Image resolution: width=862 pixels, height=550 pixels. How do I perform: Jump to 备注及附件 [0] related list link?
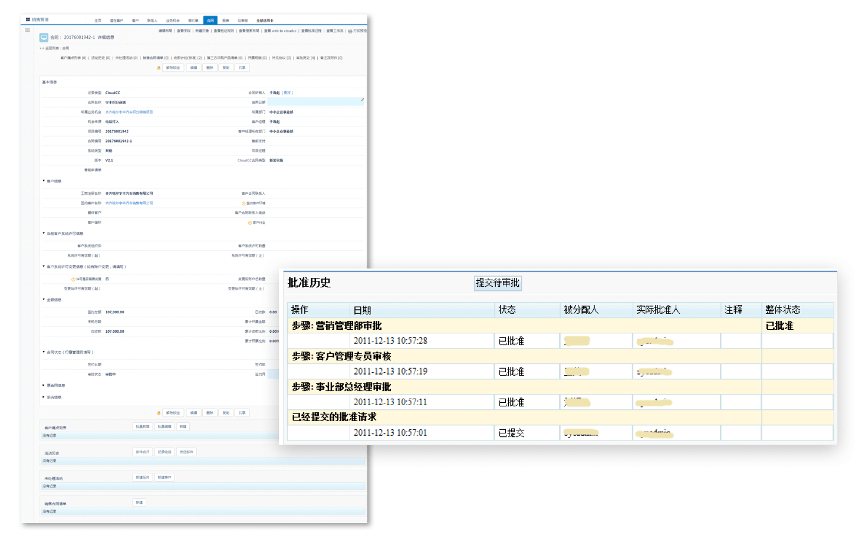[331, 58]
